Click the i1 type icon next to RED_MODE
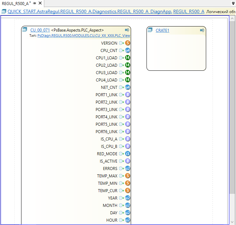Screen dimensions: 236x225 coord(128,154)
